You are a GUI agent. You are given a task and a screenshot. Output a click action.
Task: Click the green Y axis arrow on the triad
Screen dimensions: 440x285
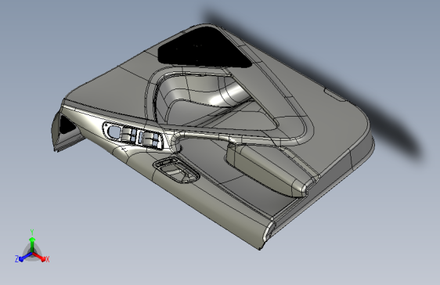[32, 244]
